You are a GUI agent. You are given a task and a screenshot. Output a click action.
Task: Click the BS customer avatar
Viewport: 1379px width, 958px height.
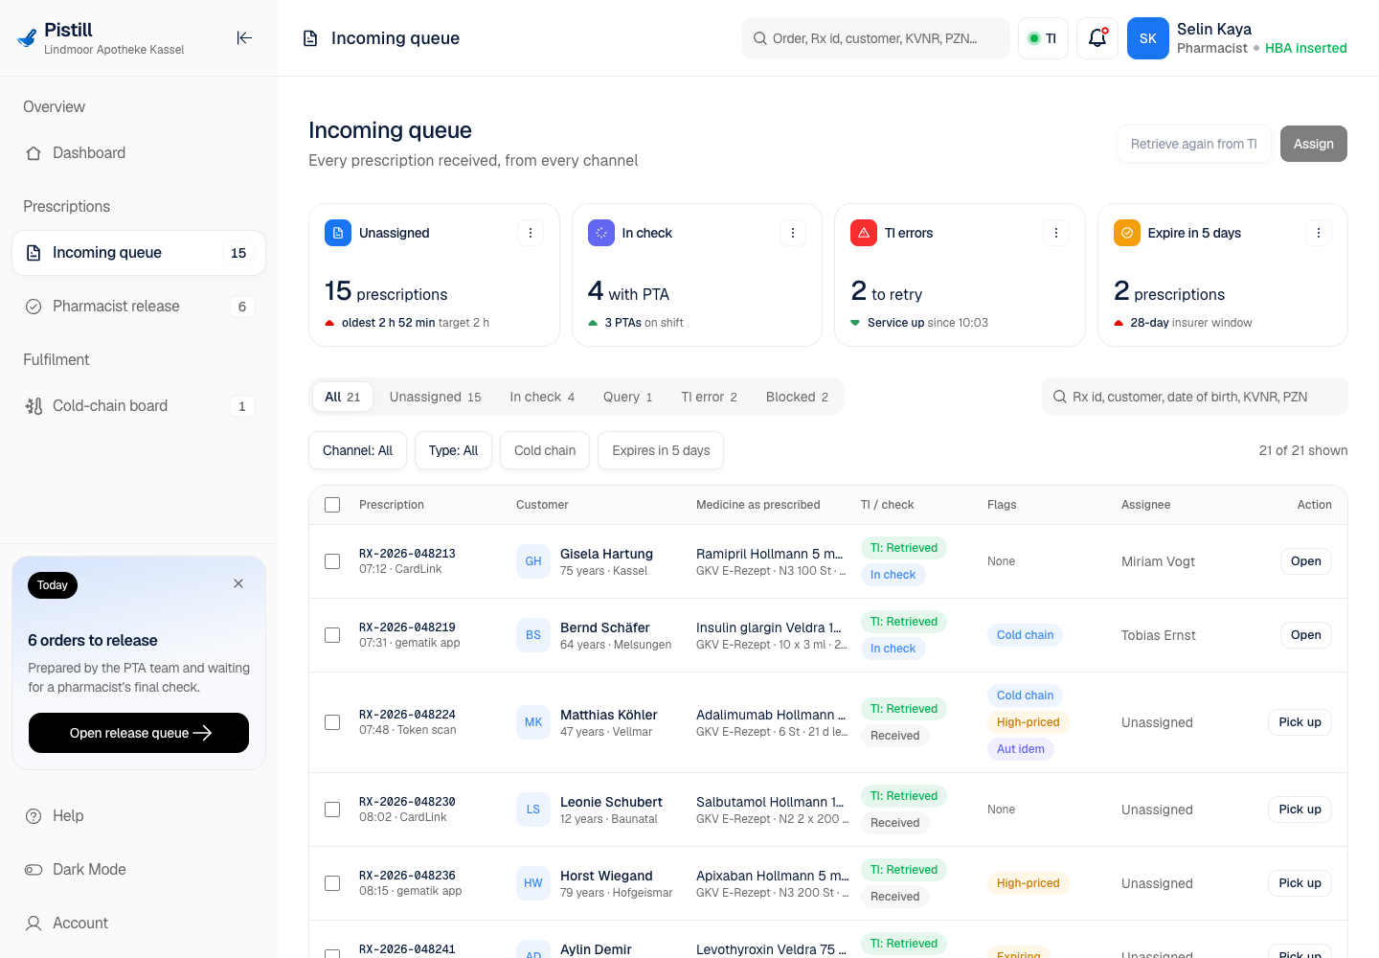533,635
